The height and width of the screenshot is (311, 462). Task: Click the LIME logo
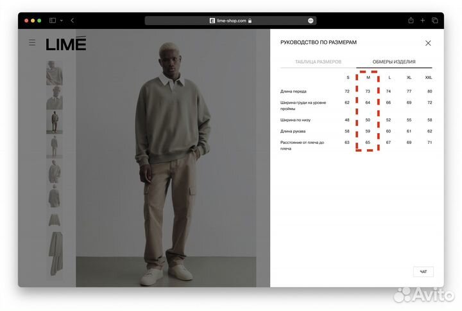65,44
